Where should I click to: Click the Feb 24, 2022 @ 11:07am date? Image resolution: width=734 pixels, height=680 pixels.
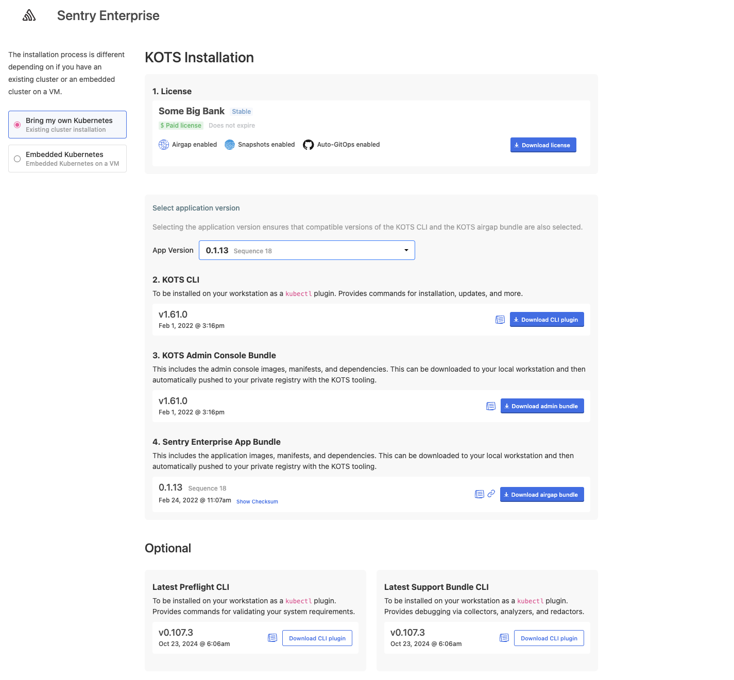click(x=195, y=500)
